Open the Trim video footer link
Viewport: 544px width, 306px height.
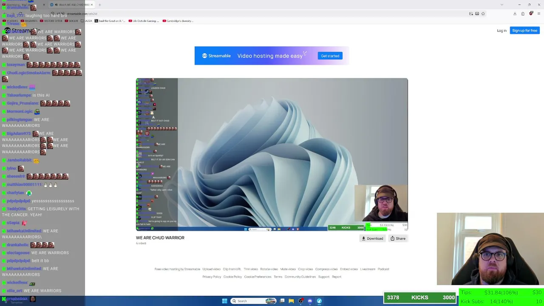(251, 269)
